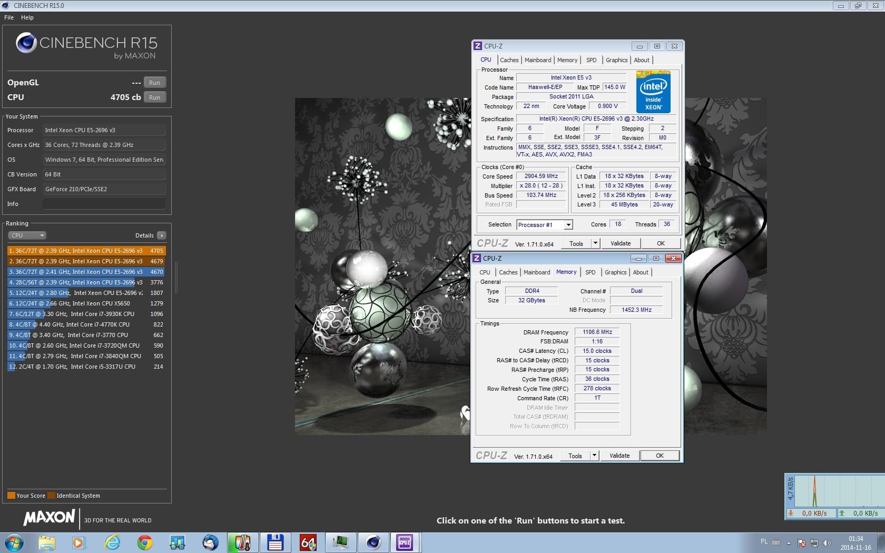
Task: Click the volume speaker tray icon
Action: point(827,542)
